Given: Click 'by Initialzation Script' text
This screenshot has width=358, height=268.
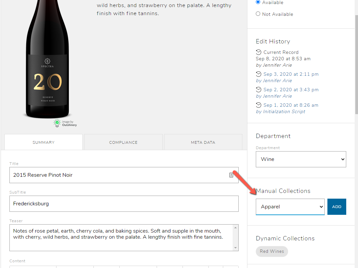Looking at the screenshot, I should tap(280, 111).
